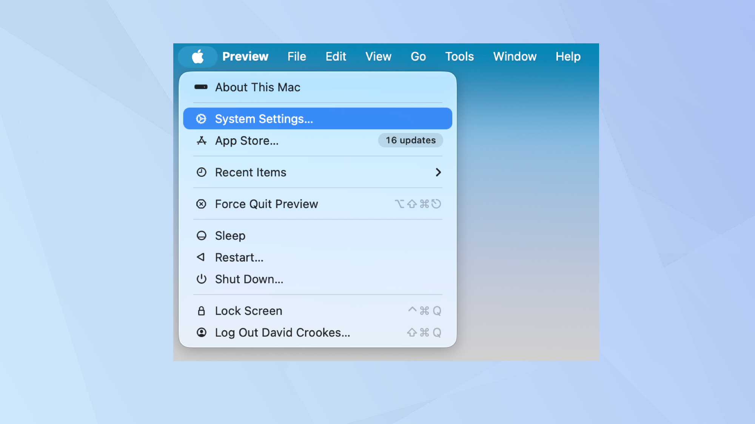The image size is (755, 424).
Task: Open the Help menu
Action: 568,57
